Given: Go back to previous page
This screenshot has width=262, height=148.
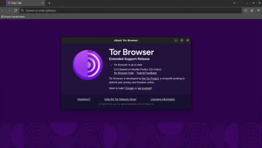Looking at the screenshot, I should 3,10.
